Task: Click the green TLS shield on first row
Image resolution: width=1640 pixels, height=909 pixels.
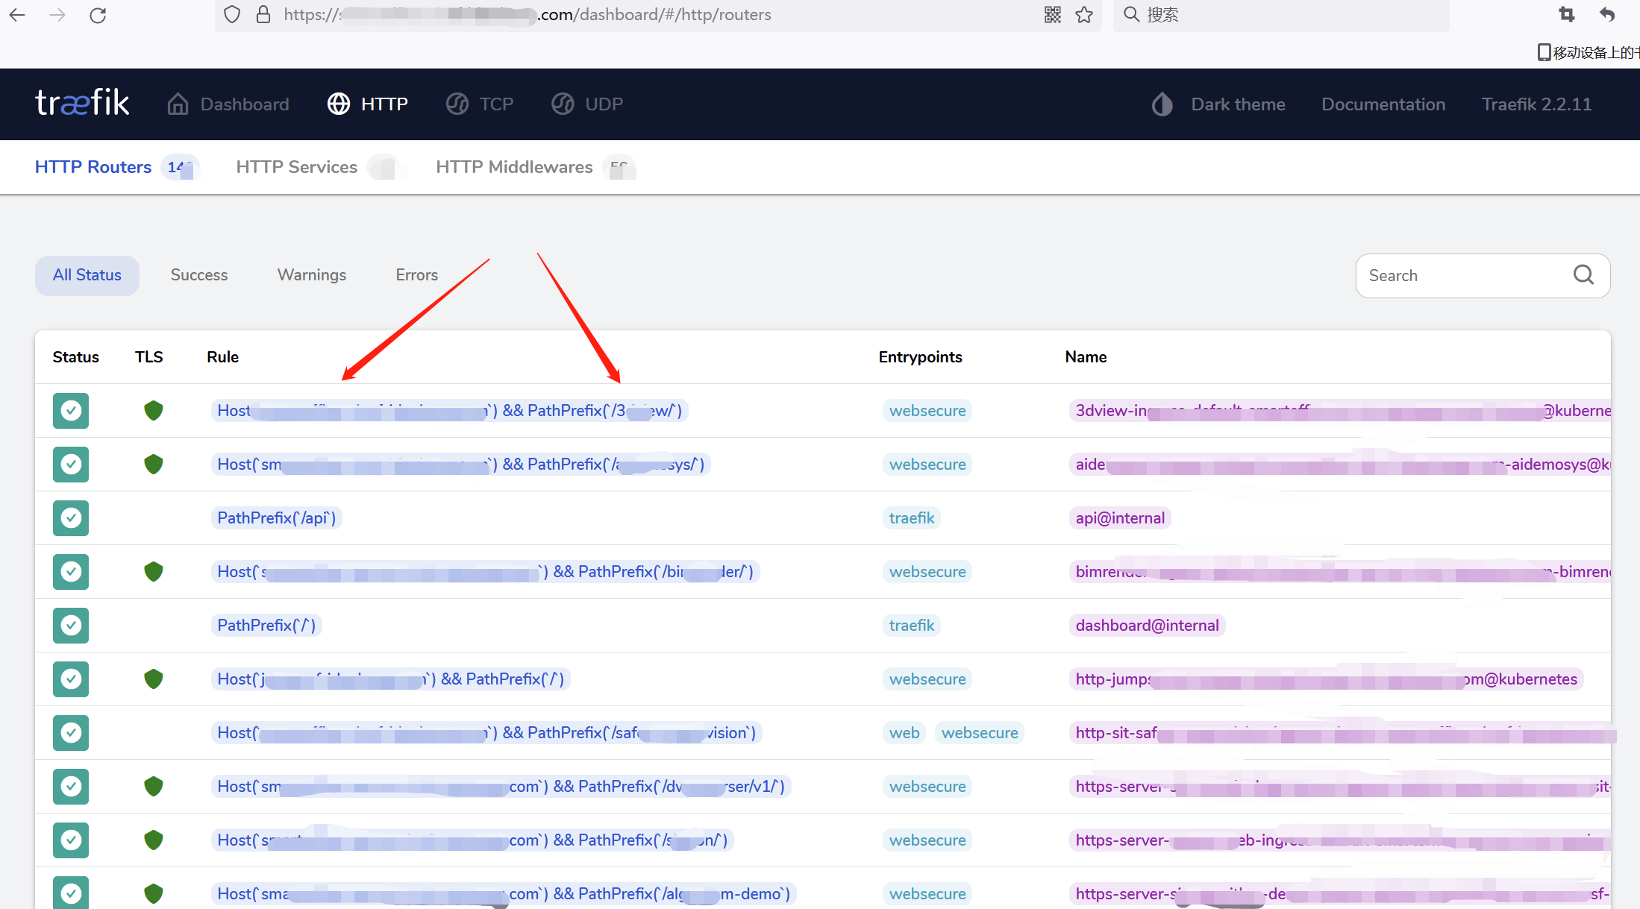Action: [154, 410]
